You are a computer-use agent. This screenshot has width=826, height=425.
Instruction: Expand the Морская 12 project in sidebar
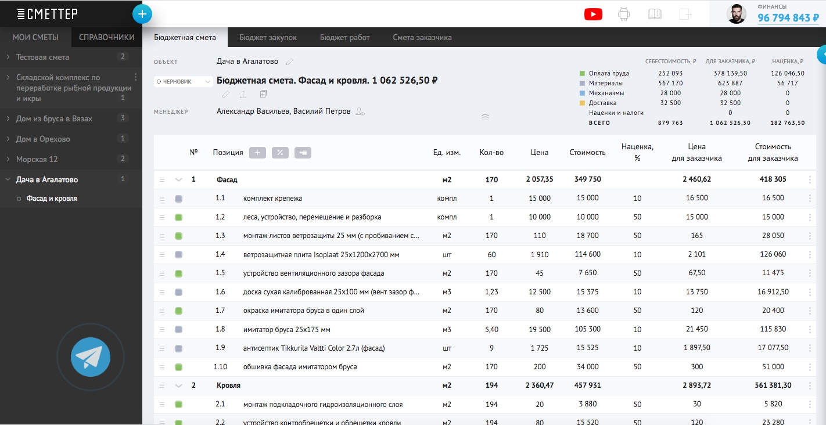coord(8,159)
